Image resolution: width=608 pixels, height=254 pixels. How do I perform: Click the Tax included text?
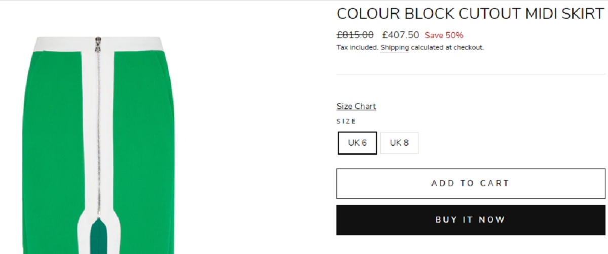357,48
